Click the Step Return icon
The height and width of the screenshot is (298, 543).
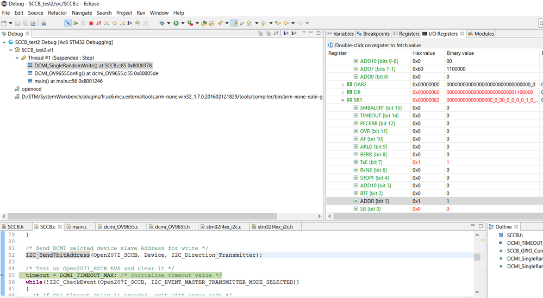point(122,23)
